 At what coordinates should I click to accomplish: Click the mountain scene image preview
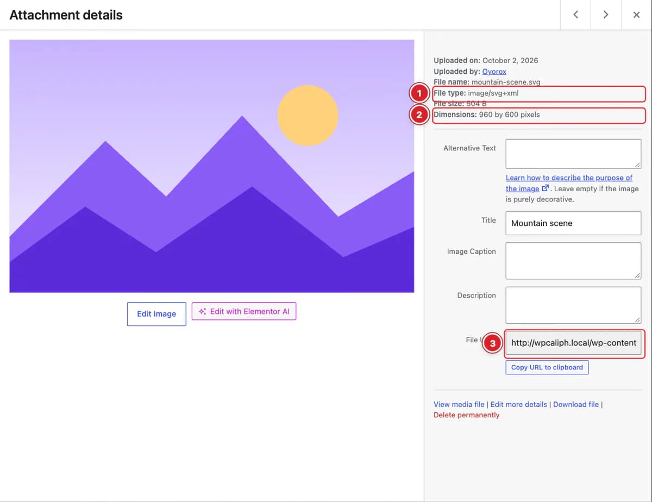(212, 166)
